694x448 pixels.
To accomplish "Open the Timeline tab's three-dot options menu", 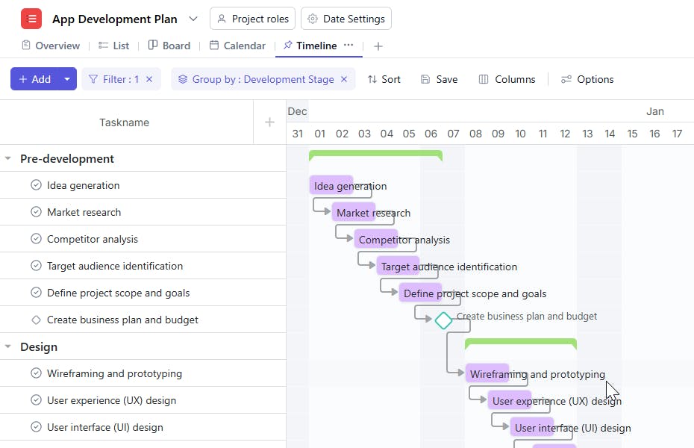I will coord(348,46).
